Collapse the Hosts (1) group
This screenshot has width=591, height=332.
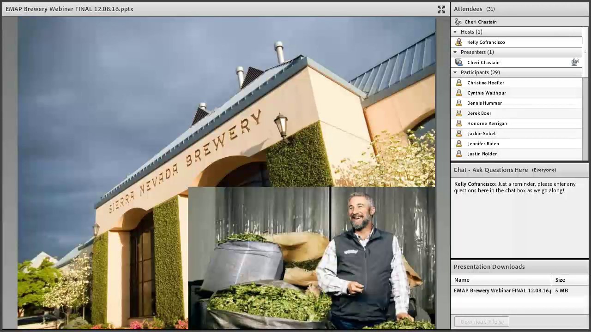point(455,32)
